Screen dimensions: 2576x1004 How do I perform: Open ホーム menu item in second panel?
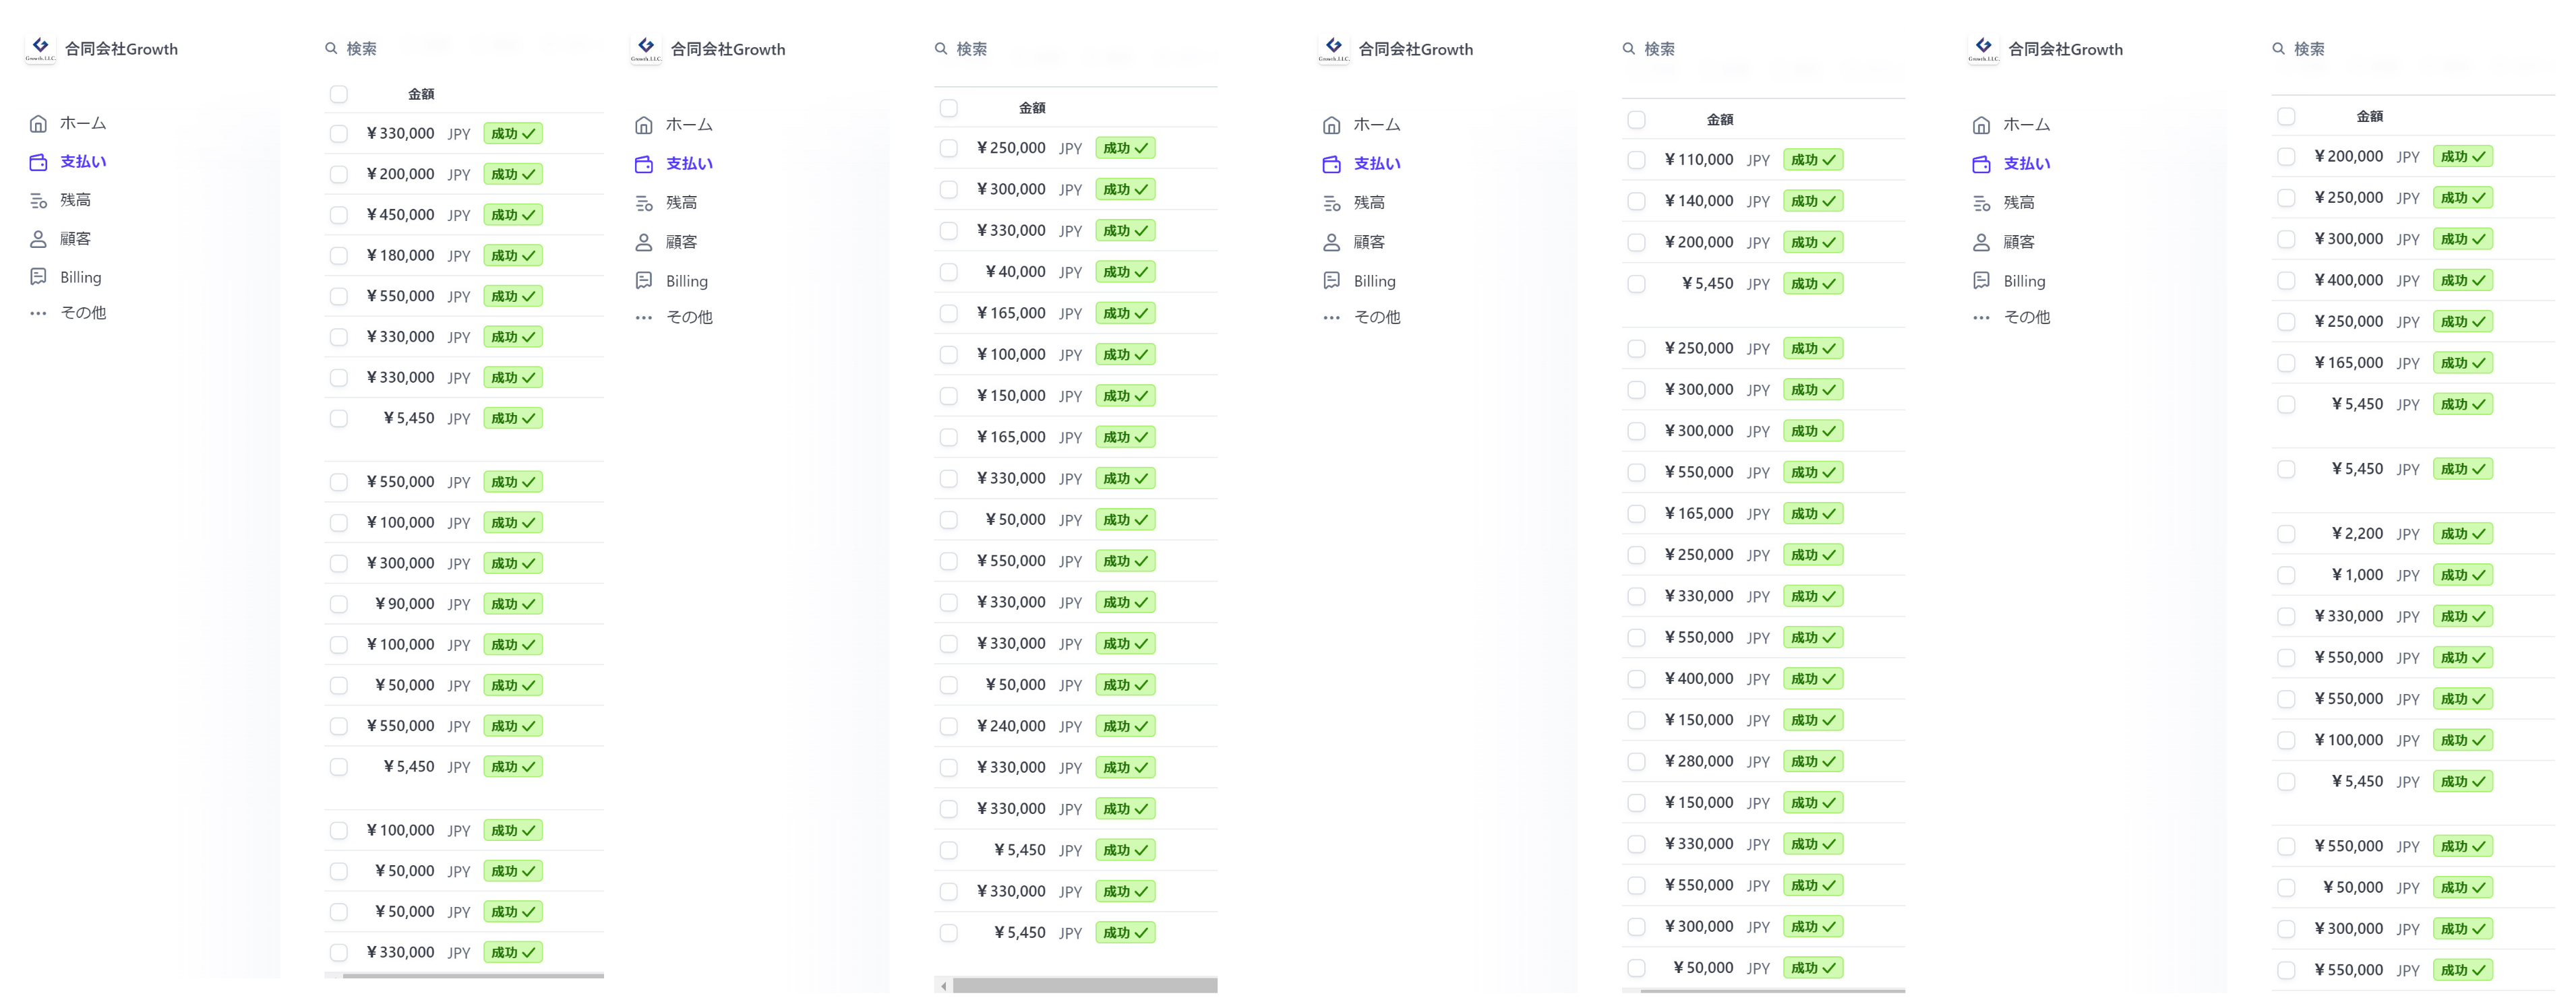689,125
